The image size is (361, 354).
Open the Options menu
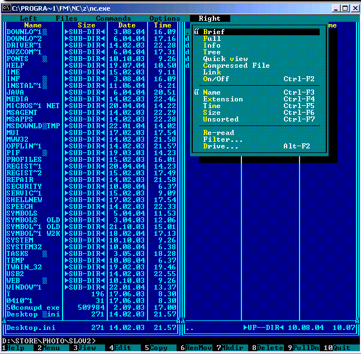click(x=165, y=18)
